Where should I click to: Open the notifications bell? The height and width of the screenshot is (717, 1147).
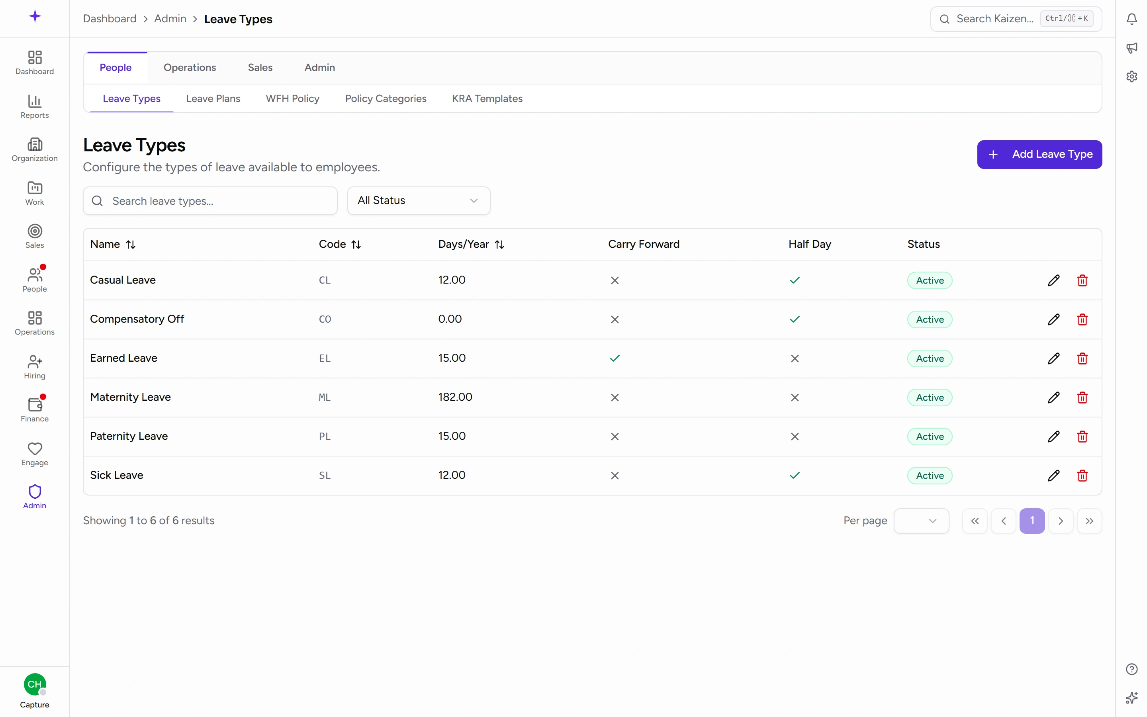[x=1131, y=19]
